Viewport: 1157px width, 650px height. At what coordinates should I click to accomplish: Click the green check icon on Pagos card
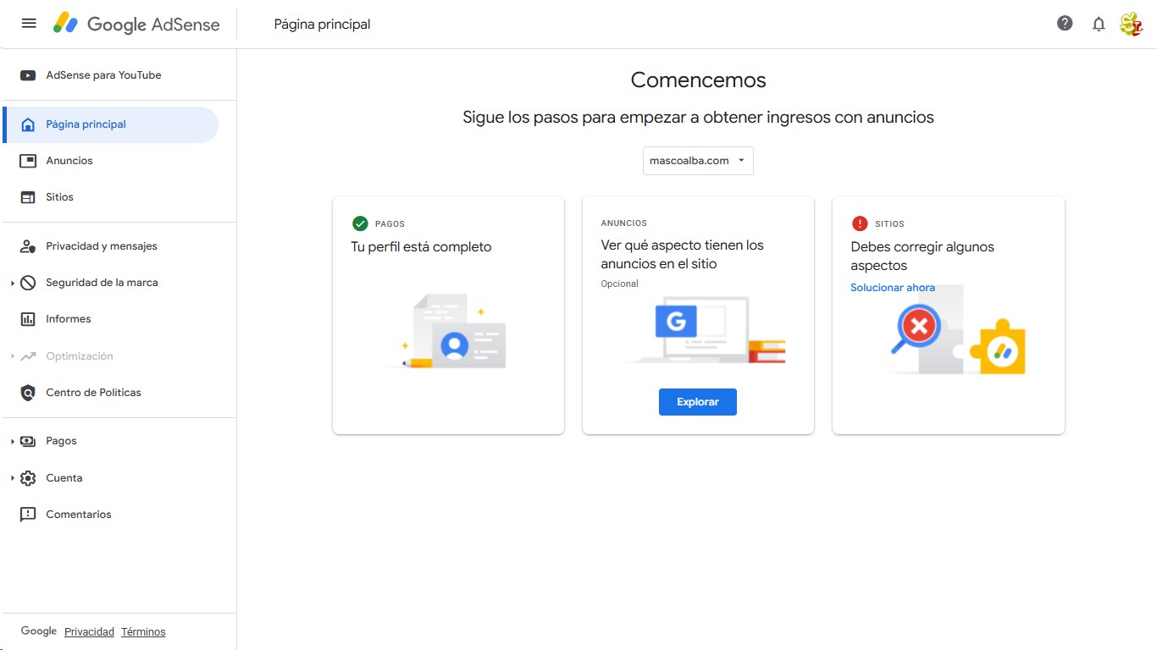point(360,223)
